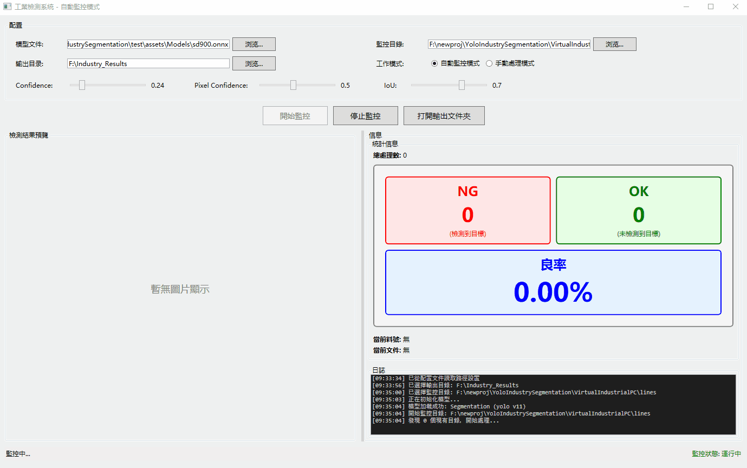Click log entry 開始監控目錄
This screenshot has height=468, width=747.
coord(511,413)
